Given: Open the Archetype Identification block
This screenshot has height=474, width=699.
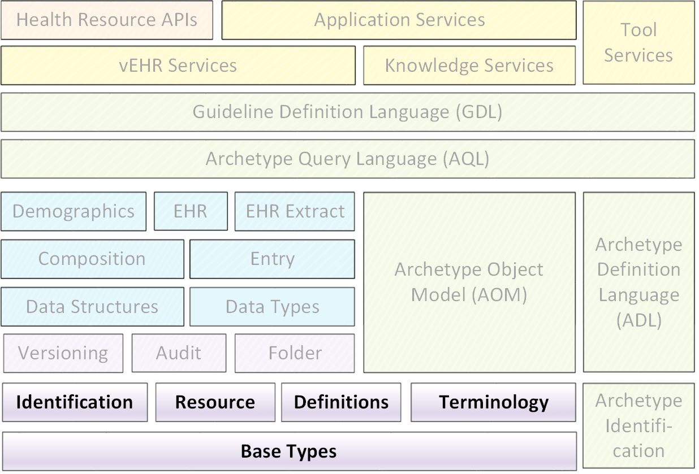Looking at the screenshot, I should (x=638, y=426).
